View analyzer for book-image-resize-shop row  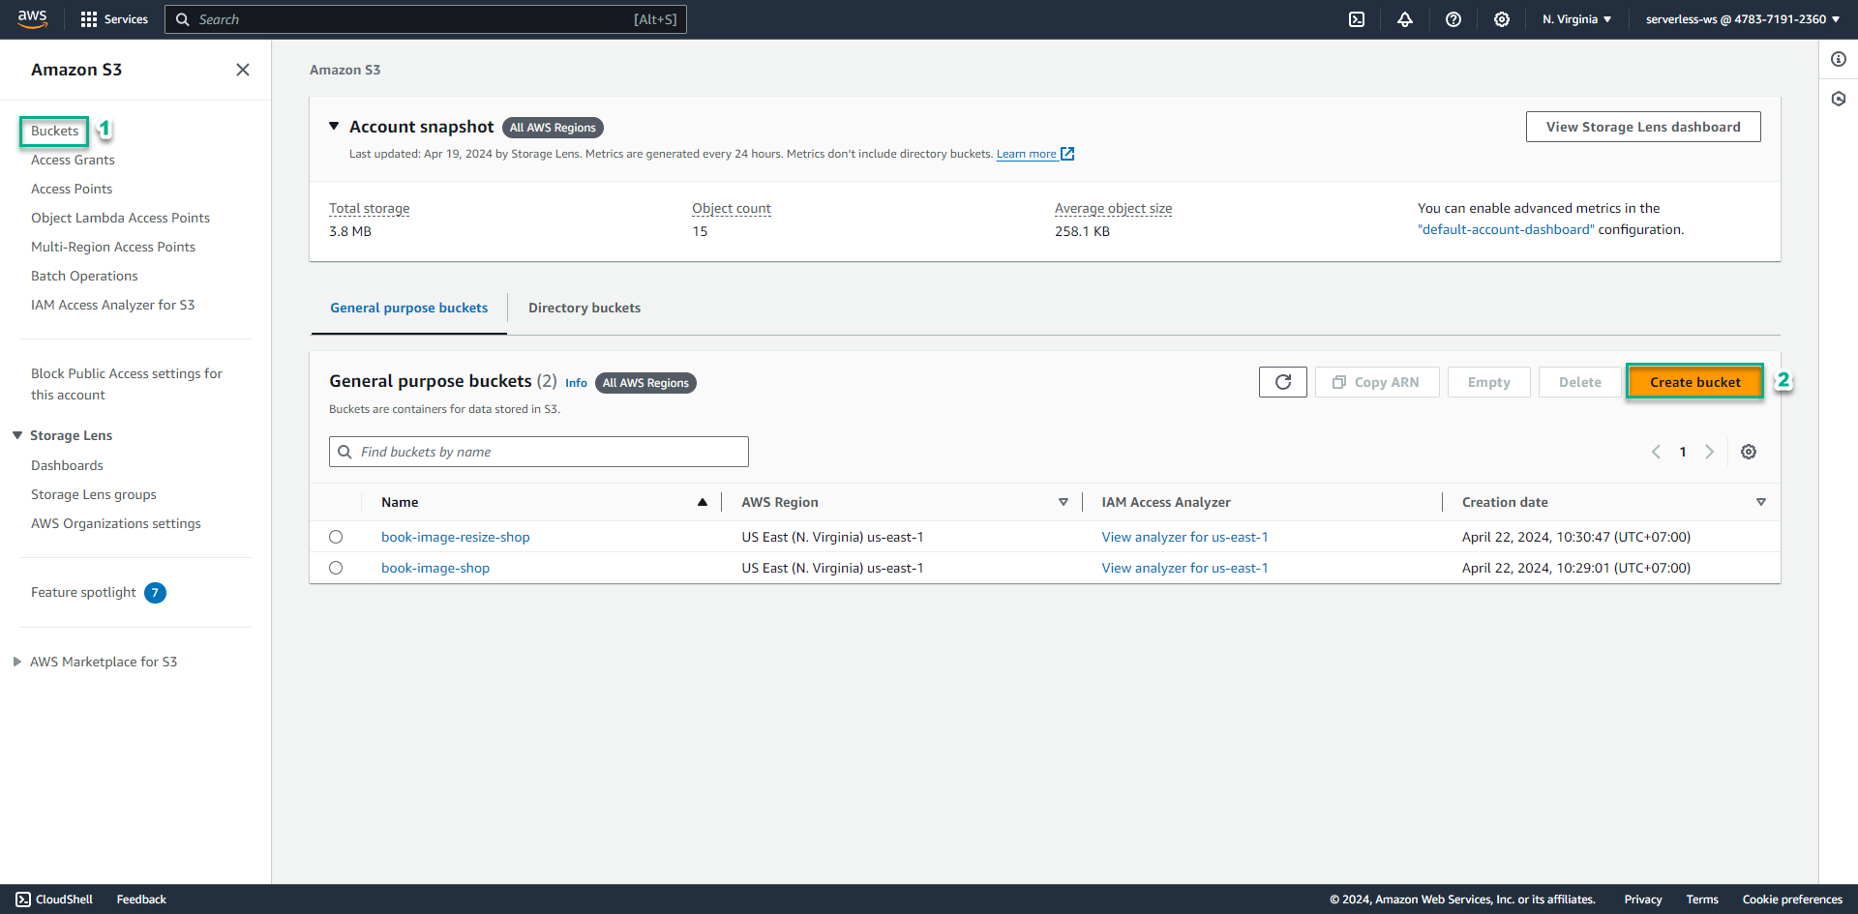coord(1184,537)
